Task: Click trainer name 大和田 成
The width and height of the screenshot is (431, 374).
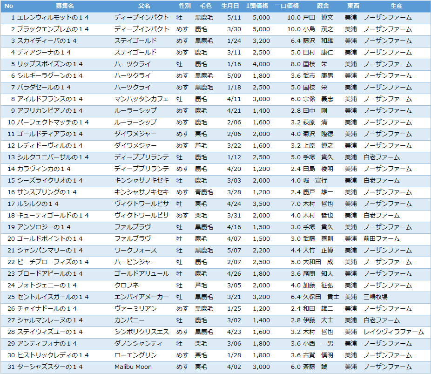Action: coord(318,262)
